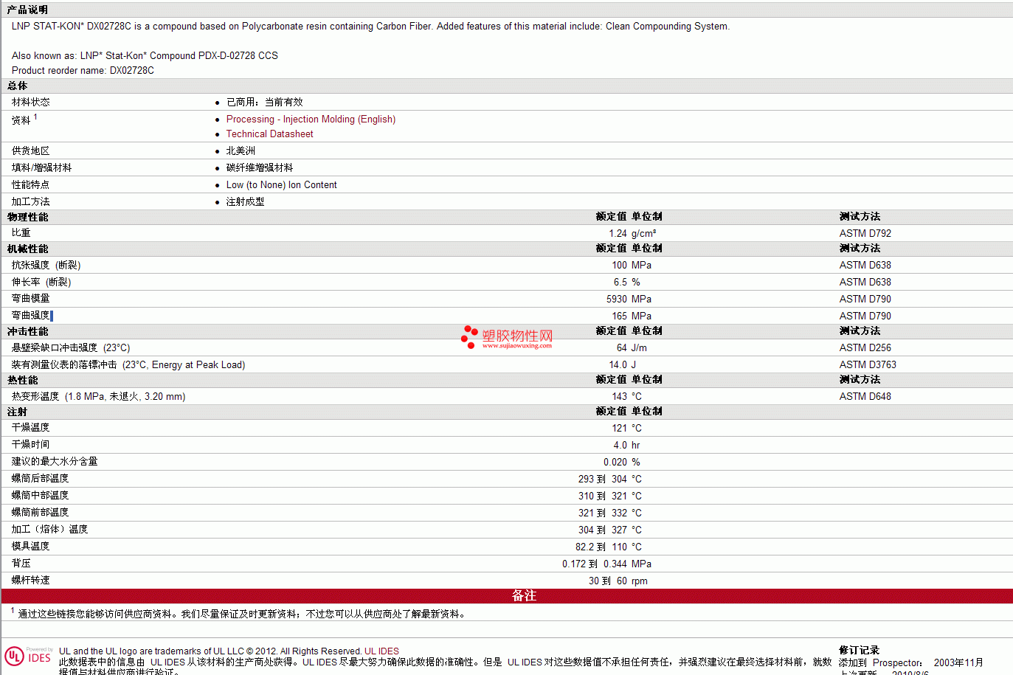Viewport: 1013px width, 675px height.
Task: Click the ASTM D256 test method
Action: (x=865, y=348)
